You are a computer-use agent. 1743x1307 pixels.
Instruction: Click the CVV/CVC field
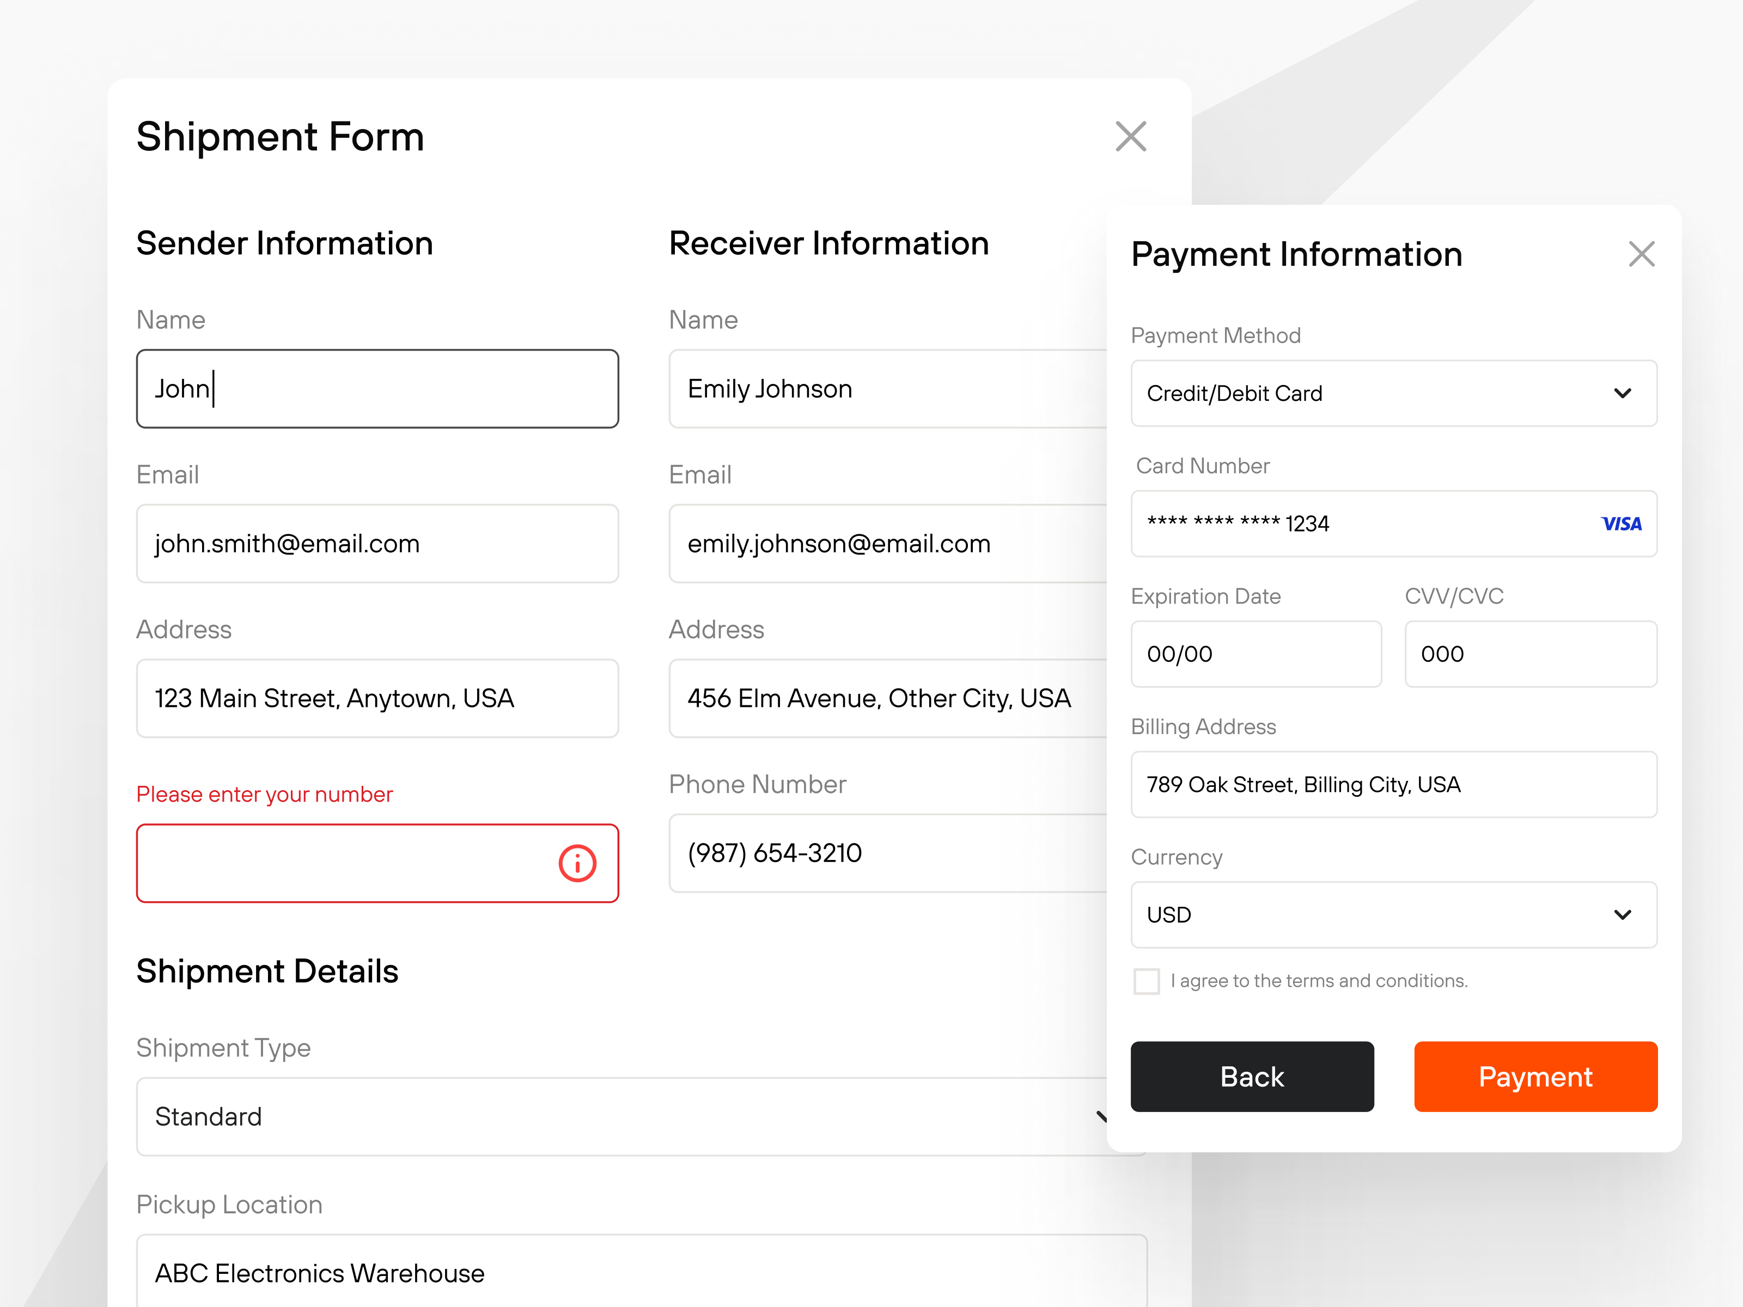pos(1530,654)
